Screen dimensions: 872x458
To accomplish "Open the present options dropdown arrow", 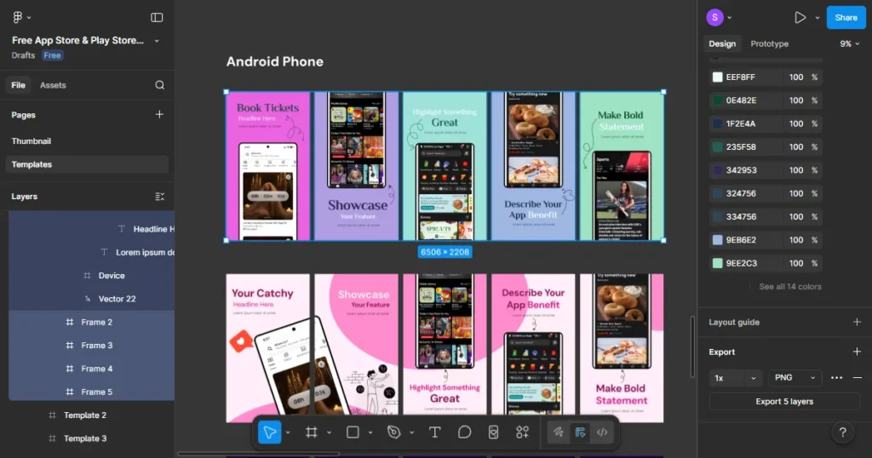I will click(817, 18).
